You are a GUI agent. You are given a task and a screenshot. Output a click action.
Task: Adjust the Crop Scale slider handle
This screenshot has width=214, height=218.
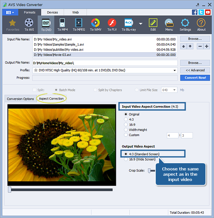tap(149, 171)
